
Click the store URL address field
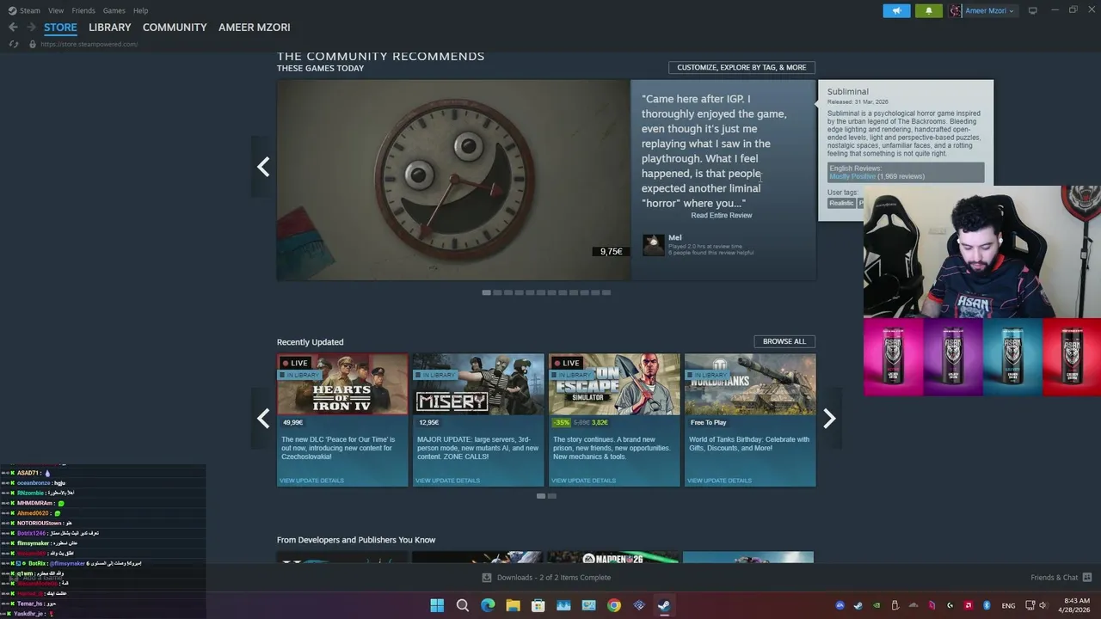coord(88,44)
